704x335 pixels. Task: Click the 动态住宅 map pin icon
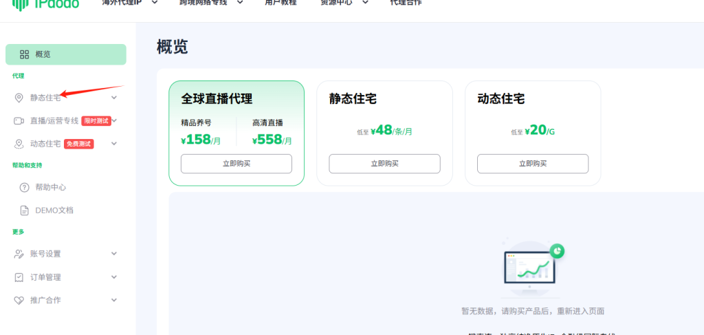[19, 144]
